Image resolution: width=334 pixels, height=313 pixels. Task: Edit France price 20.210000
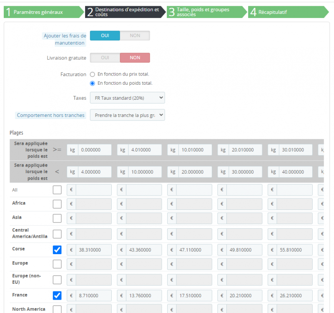pos(244,295)
